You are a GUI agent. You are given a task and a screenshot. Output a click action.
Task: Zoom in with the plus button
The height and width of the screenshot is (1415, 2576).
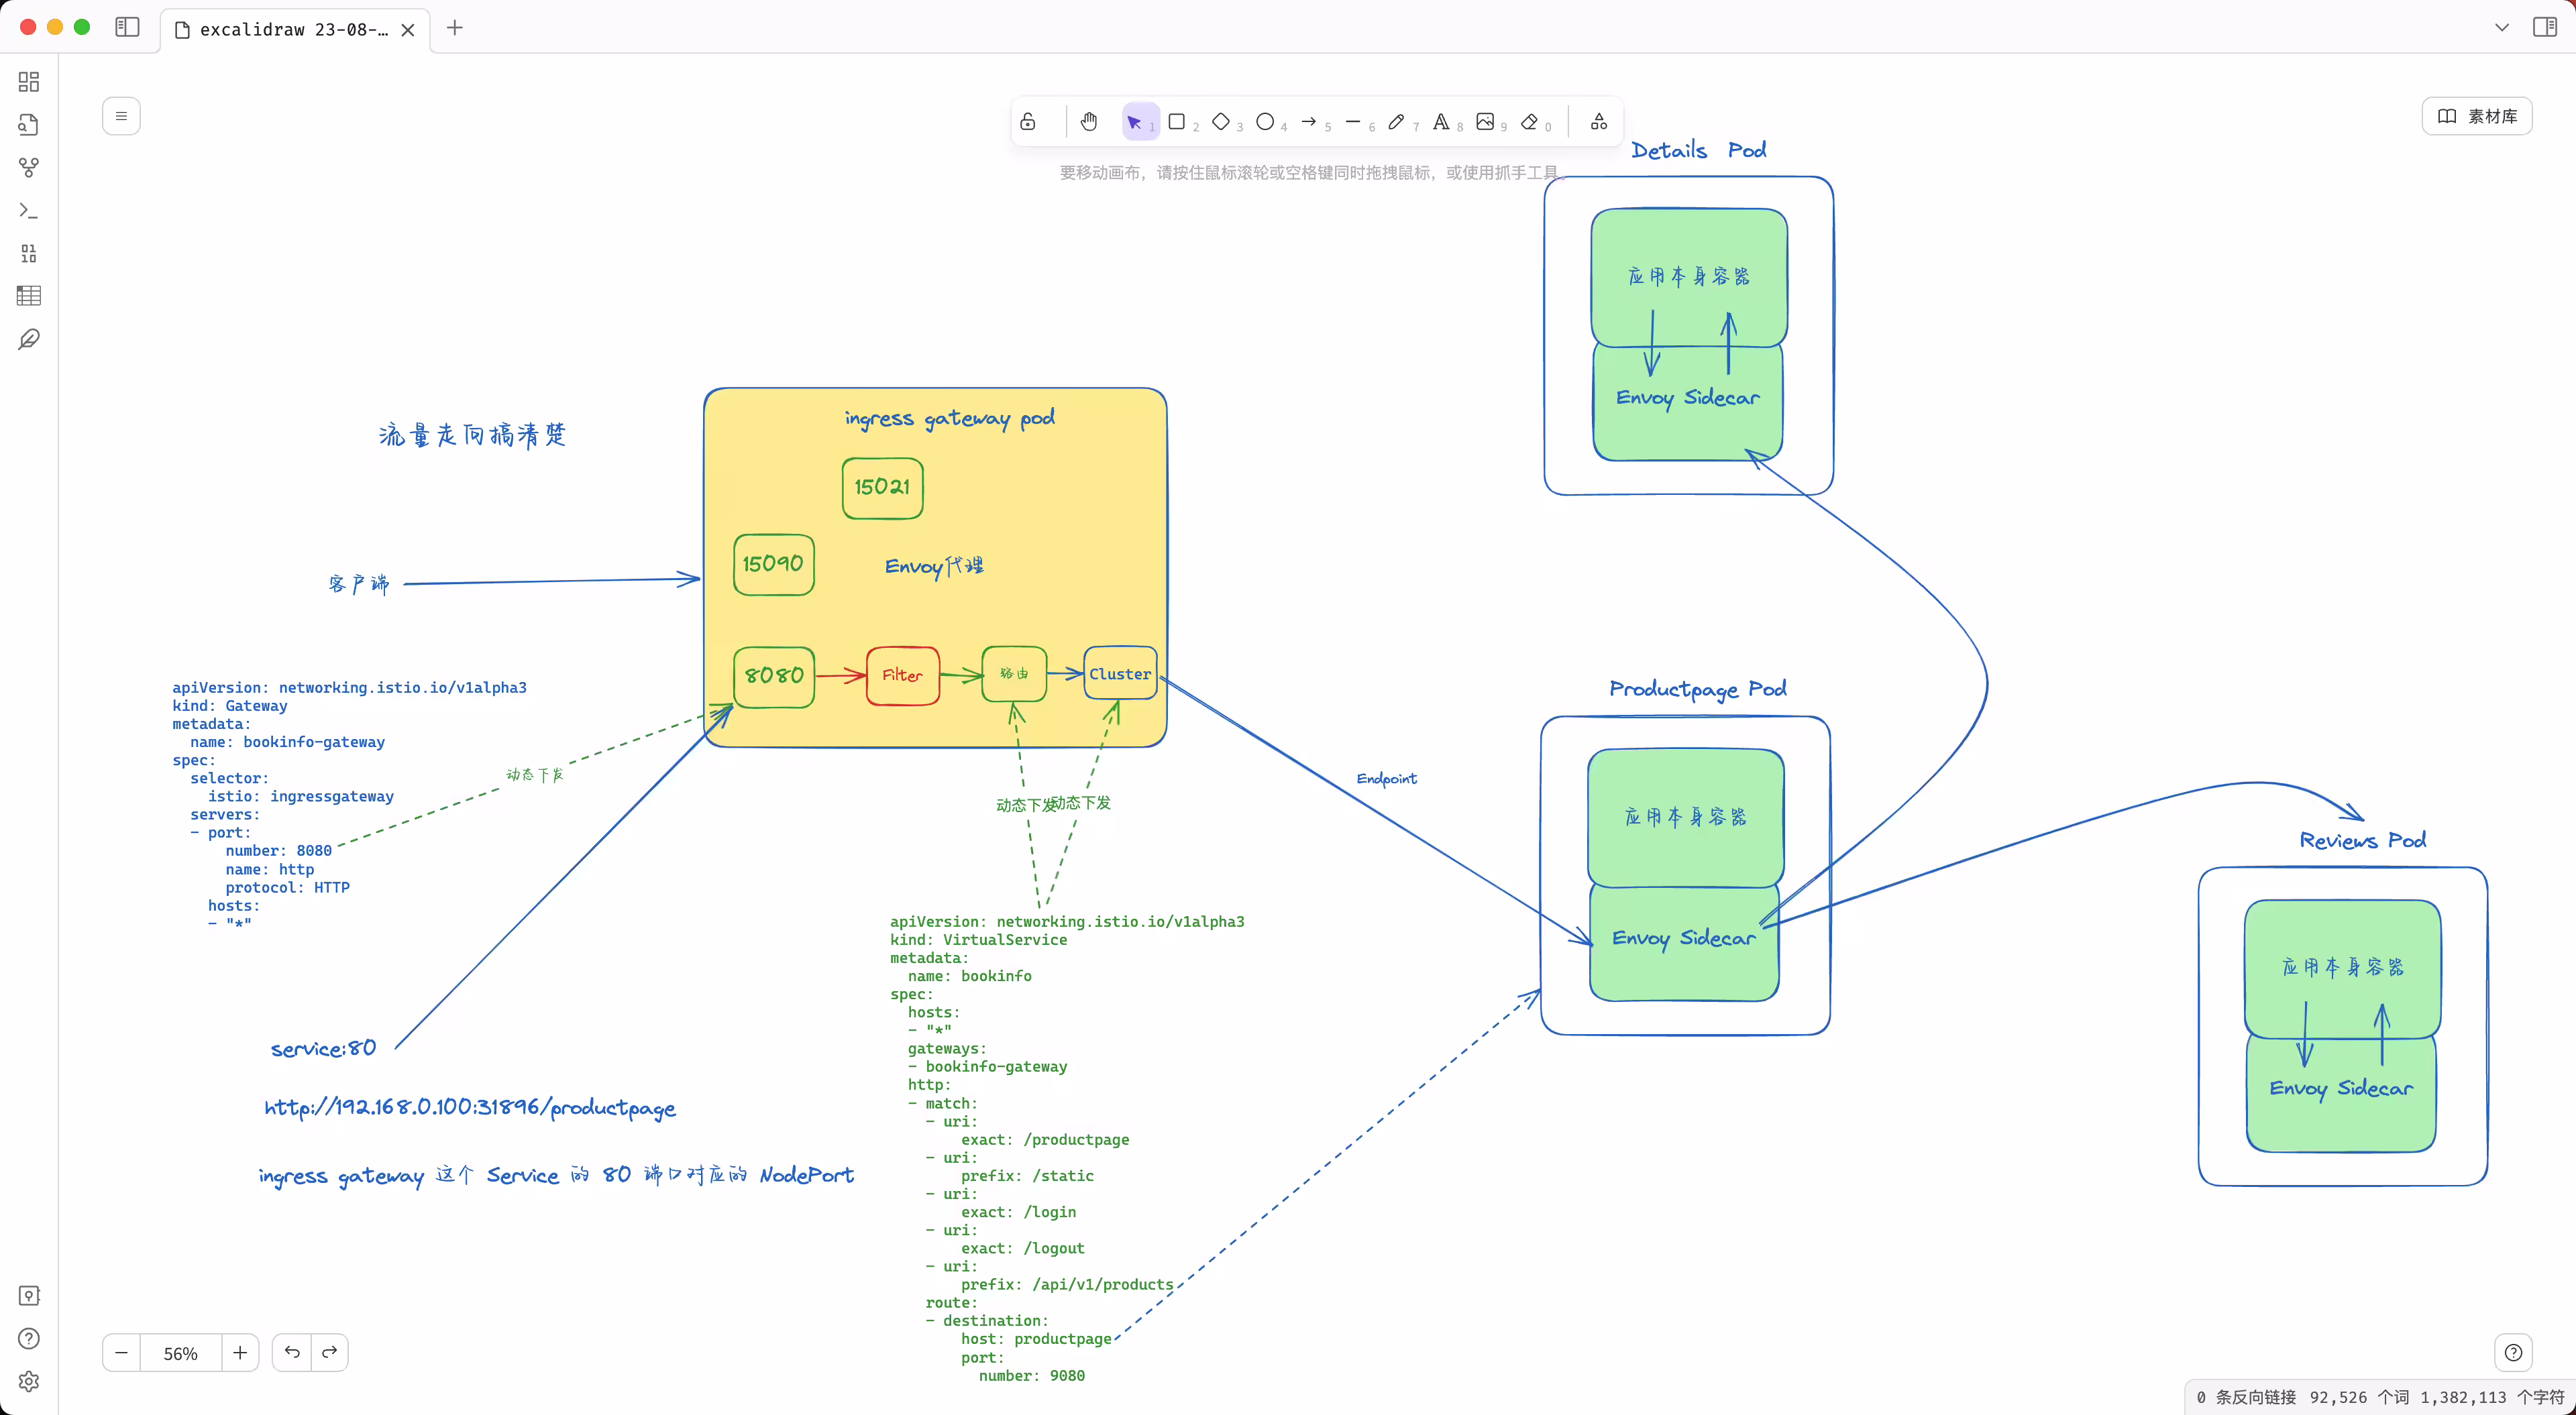(x=240, y=1353)
